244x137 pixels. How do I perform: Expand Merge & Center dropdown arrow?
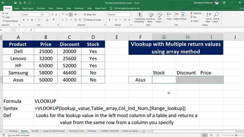[x=103, y=20]
